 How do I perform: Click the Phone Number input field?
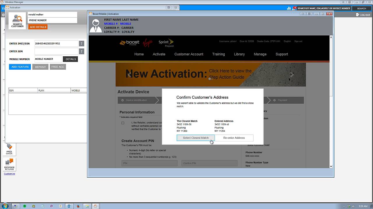(52, 20)
